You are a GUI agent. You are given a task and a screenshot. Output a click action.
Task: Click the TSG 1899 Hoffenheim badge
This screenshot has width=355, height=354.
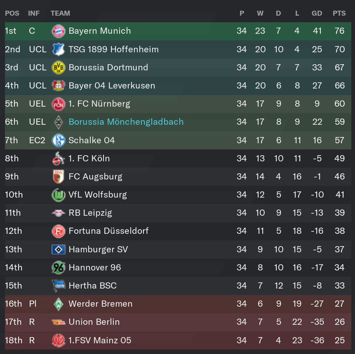[x=59, y=49]
